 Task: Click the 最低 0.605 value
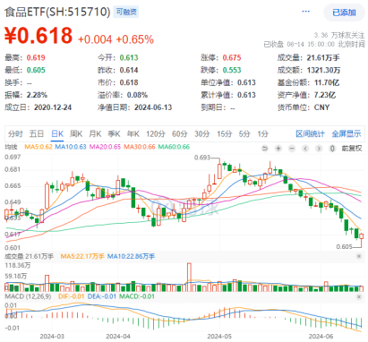coord(36,70)
